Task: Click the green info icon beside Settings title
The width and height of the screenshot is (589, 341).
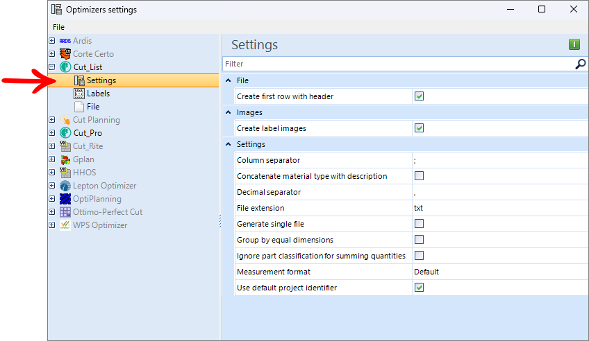Action: click(x=574, y=44)
